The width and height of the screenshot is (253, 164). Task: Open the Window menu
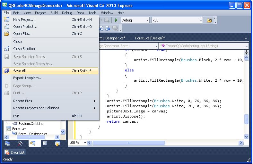click(x=107, y=13)
